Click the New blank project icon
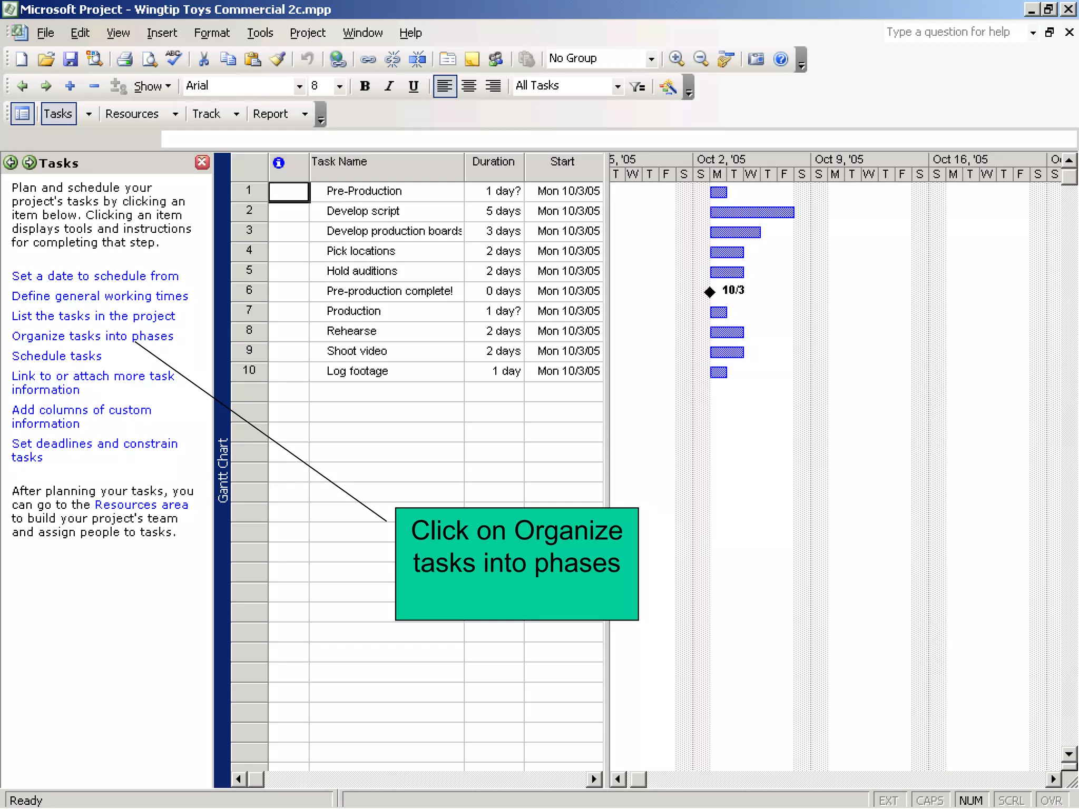This screenshot has height=809, width=1079. point(22,59)
